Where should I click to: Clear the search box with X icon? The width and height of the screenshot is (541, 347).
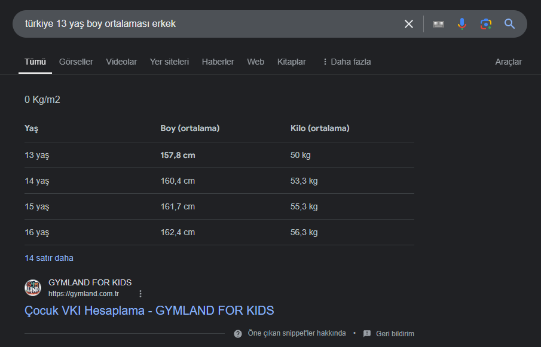pyautogui.click(x=409, y=24)
